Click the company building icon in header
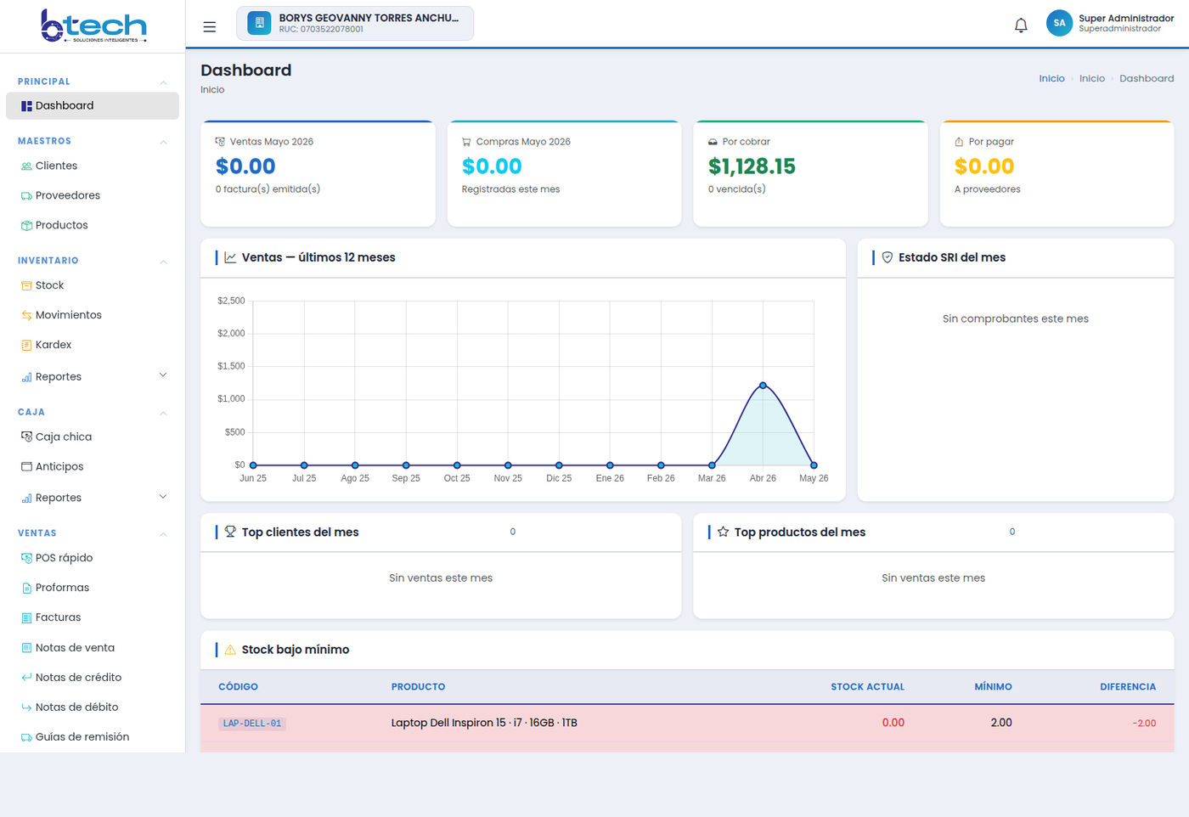1189x817 pixels. (x=259, y=23)
